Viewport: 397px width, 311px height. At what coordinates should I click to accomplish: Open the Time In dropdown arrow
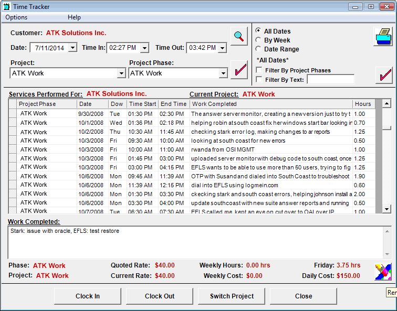click(x=144, y=48)
